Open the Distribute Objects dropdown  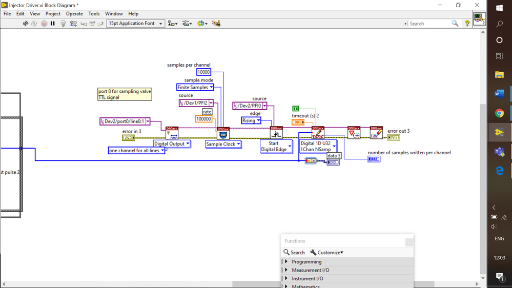(187, 24)
